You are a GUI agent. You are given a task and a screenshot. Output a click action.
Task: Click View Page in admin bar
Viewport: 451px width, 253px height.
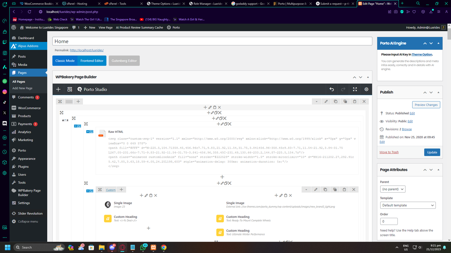click(105, 27)
